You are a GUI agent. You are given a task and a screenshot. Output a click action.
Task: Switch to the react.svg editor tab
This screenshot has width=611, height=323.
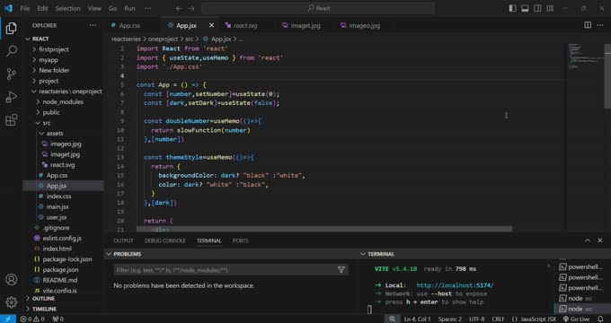click(245, 26)
